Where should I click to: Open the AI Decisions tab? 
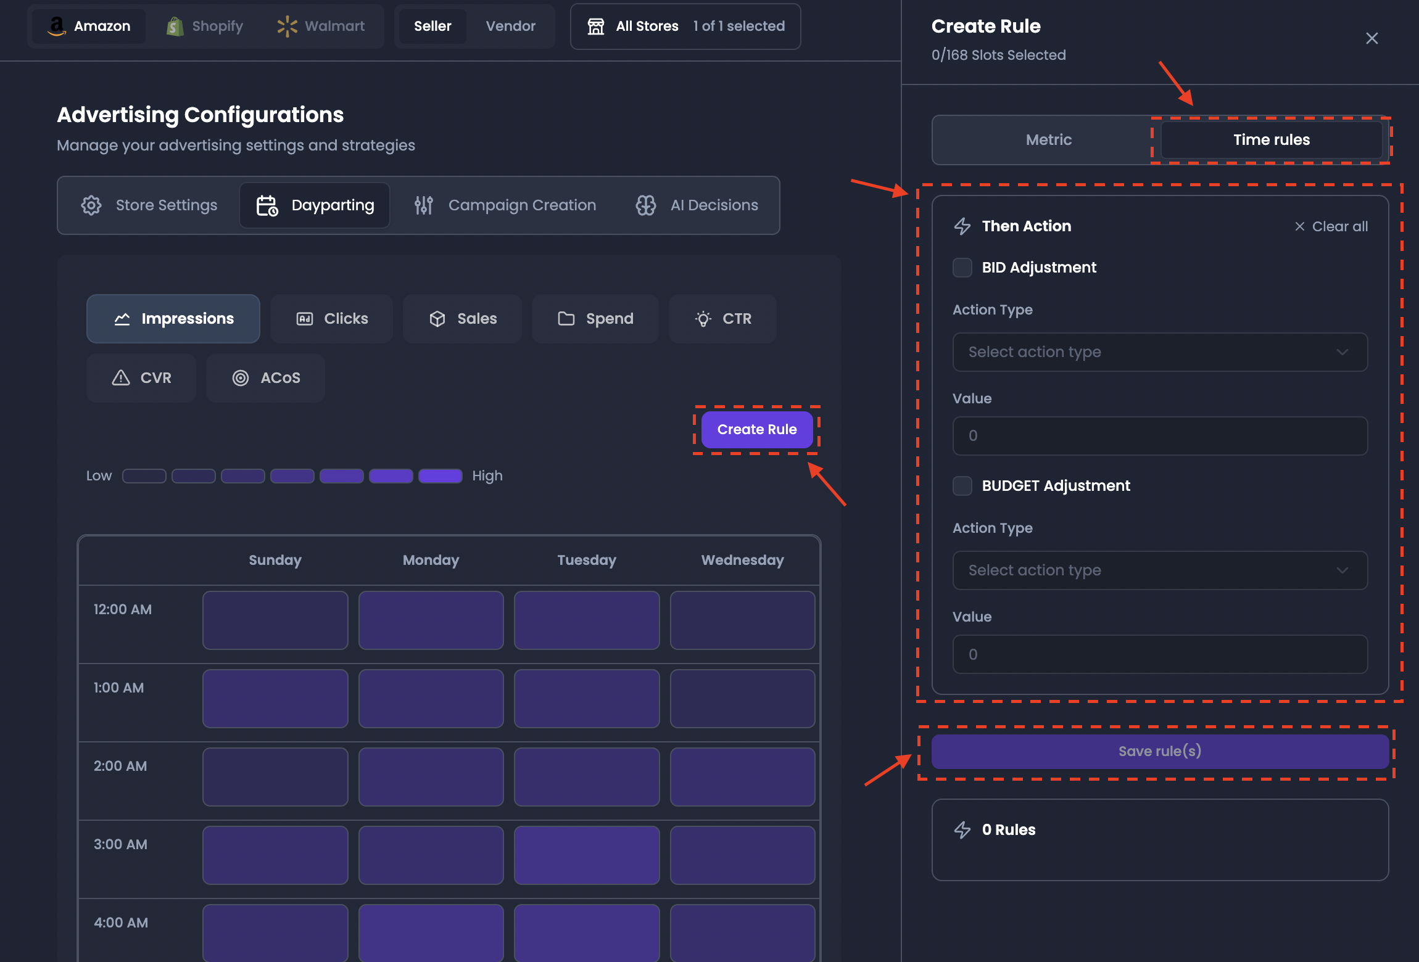(x=697, y=205)
